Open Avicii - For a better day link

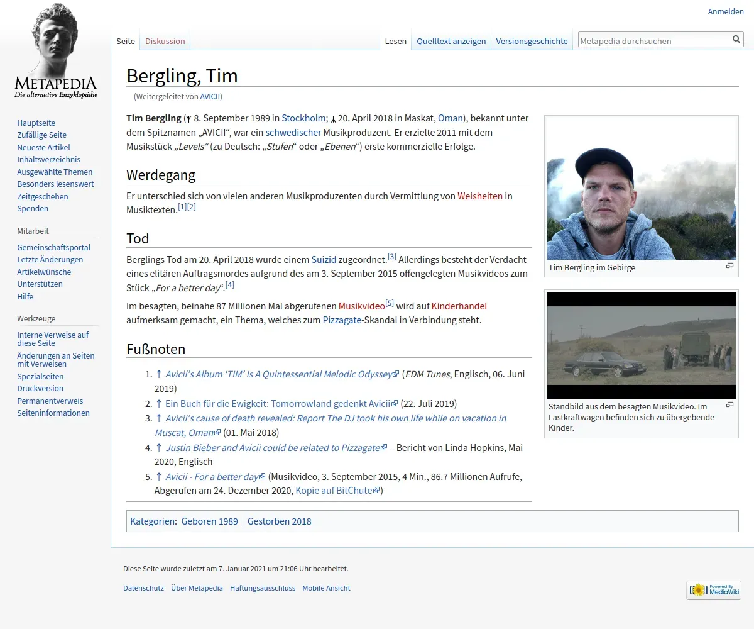tap(216, 477)
